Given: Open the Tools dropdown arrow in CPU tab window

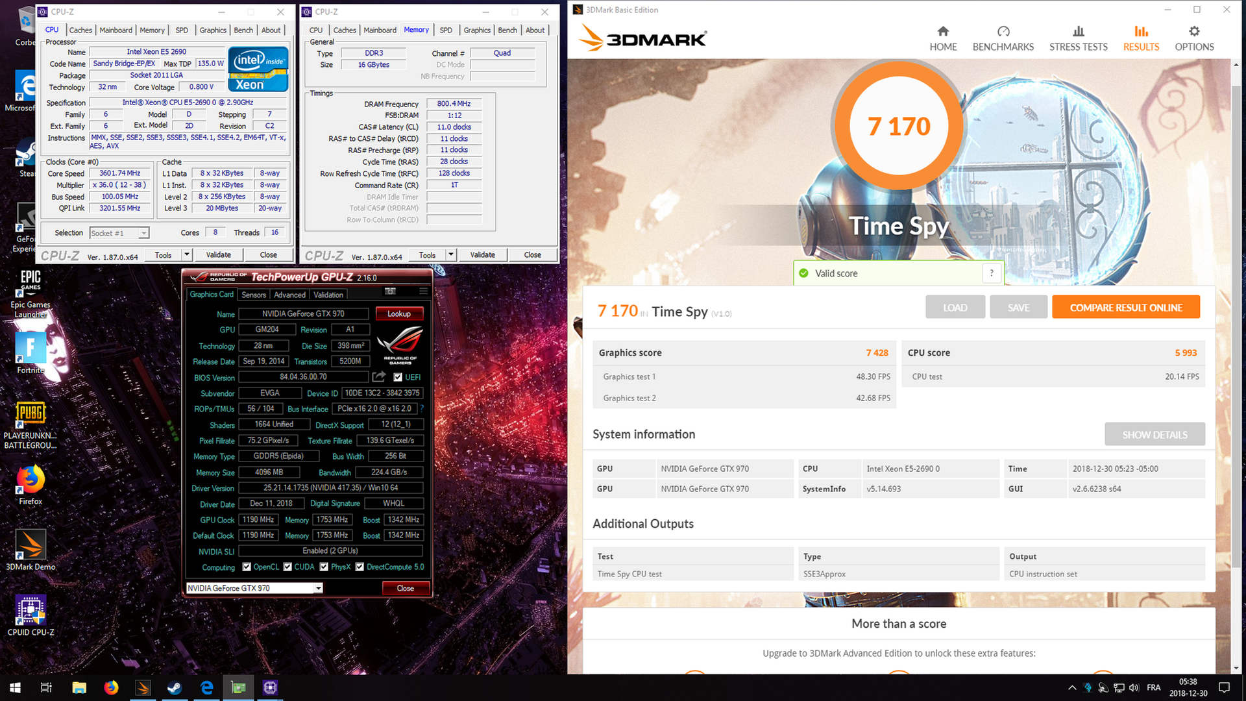Looking at the screenshot, I should tap(187, 255).
